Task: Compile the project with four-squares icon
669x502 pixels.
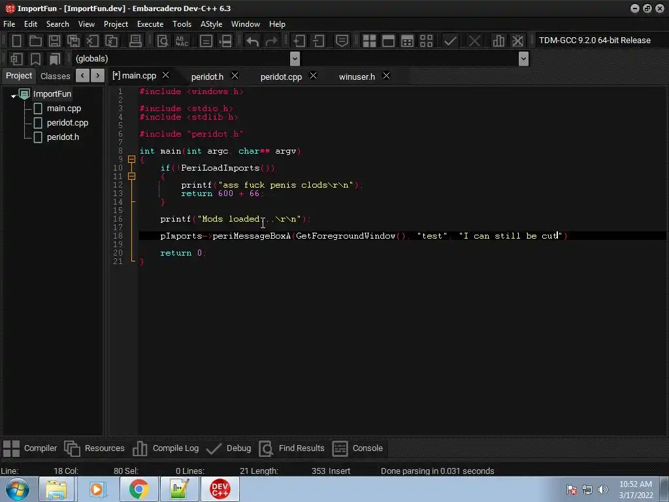Action: click(x=369, y=41)
